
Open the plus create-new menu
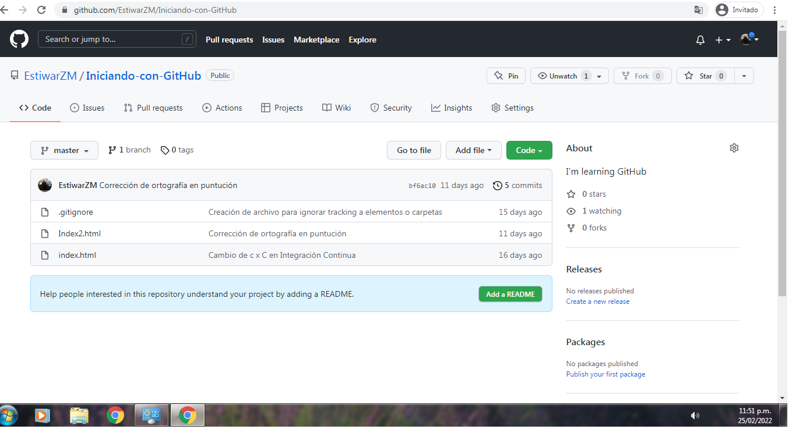pos(723,40)
